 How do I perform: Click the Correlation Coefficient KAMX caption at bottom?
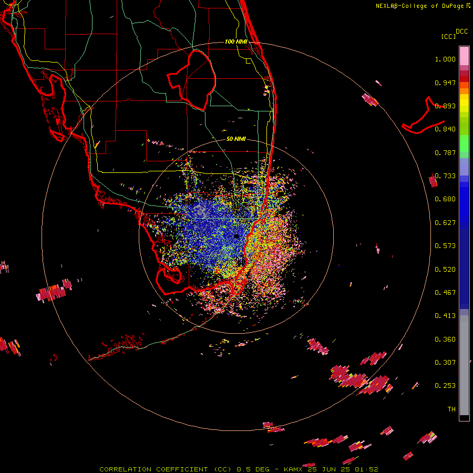[239, 469]
